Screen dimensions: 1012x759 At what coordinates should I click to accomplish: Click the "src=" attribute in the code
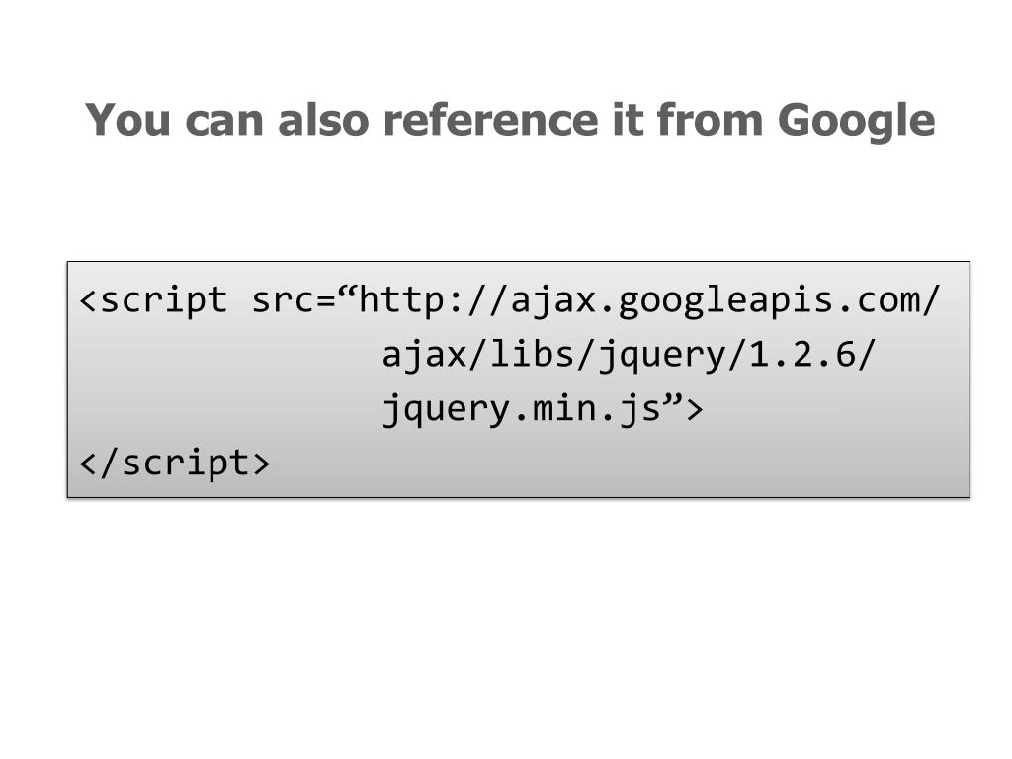[294, 300]
